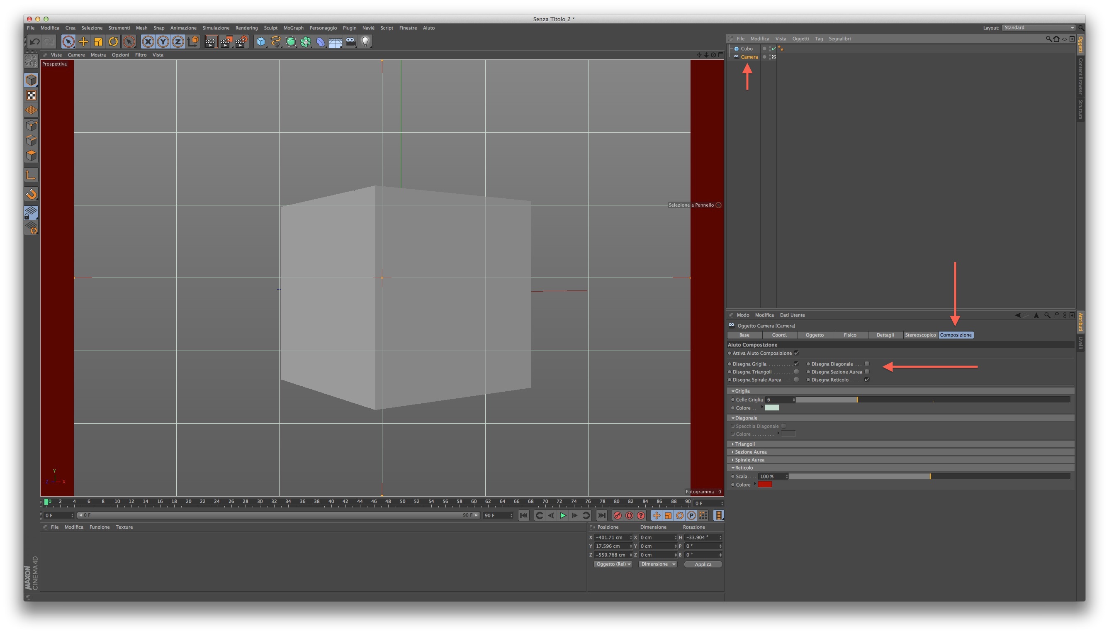Click the Undo arrow icon
This screenshot has height=634, width=1109.
[x=34, y=42]
